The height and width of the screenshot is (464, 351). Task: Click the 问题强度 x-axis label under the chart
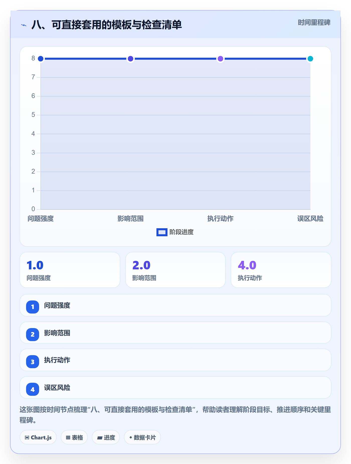click(41, 219)
